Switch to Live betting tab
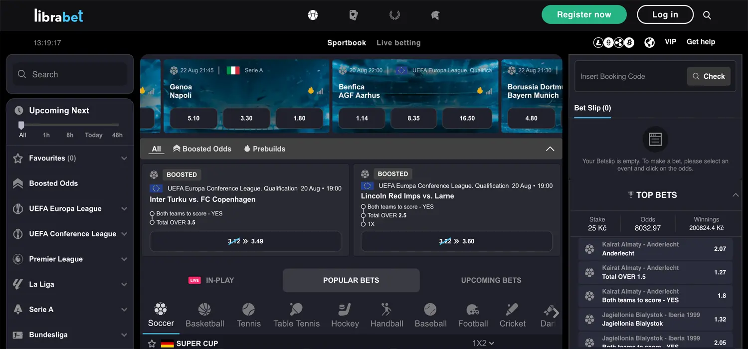This screenshot has width=748, height=349. point(398,43)
